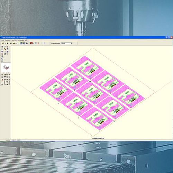The width and height of the screenshot is (173, 173).
Task: Click the third view icon below the 3D preview
Action: (x=7, y=75)
